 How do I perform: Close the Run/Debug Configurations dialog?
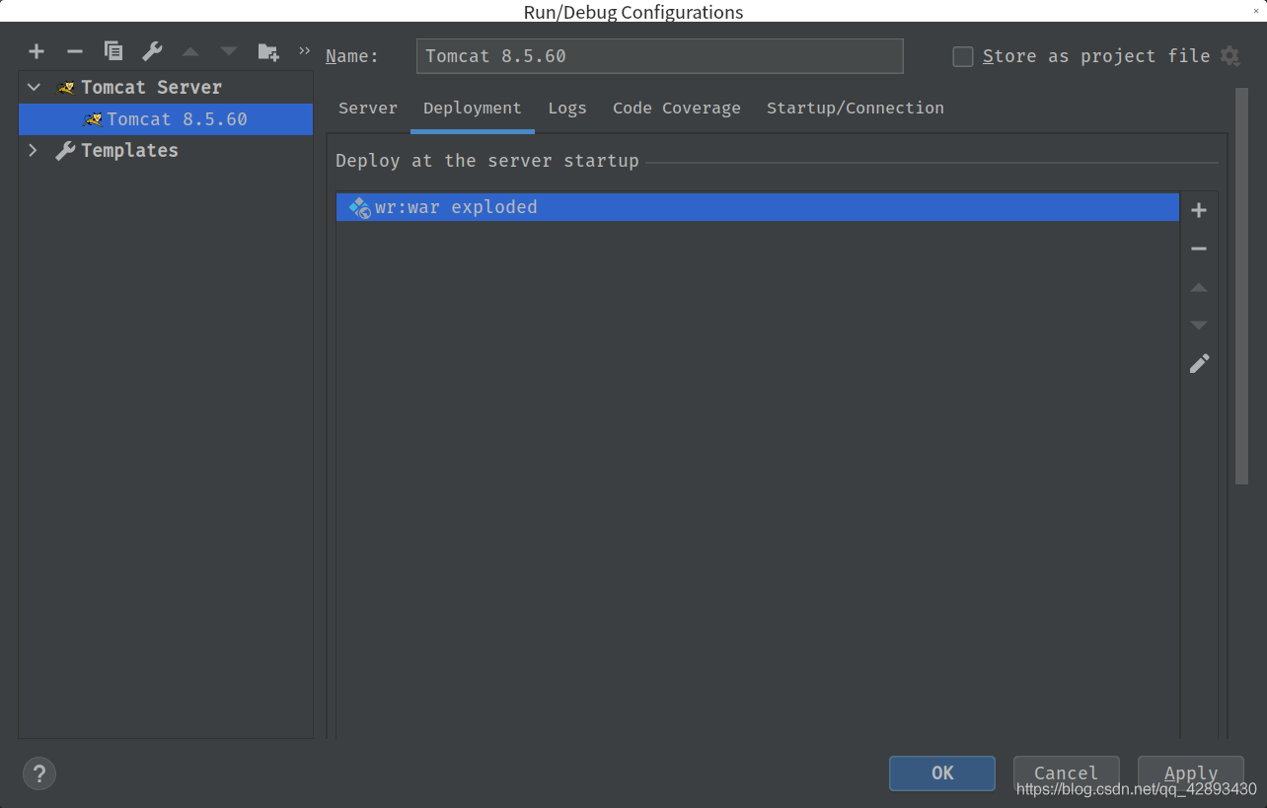click(1255, 11)
